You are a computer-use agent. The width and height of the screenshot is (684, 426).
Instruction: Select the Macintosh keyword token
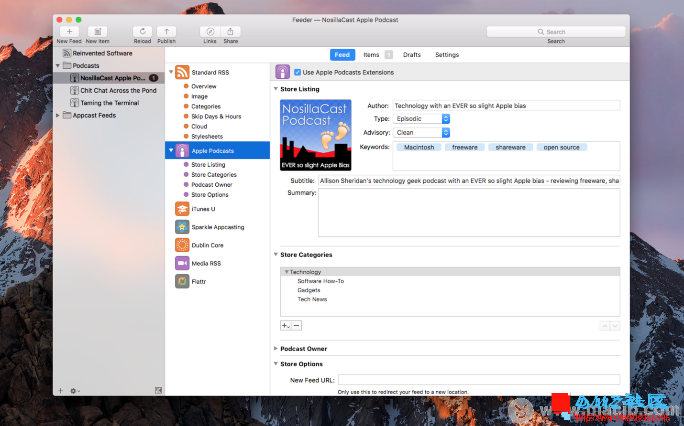(419, 148)
